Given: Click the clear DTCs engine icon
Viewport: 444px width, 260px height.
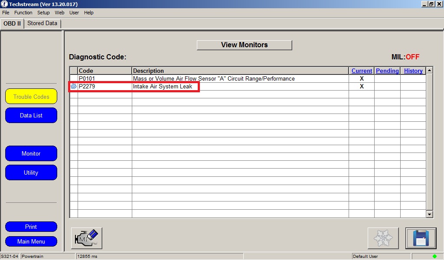Looking at the screenshot, I should tap(87, 238).
